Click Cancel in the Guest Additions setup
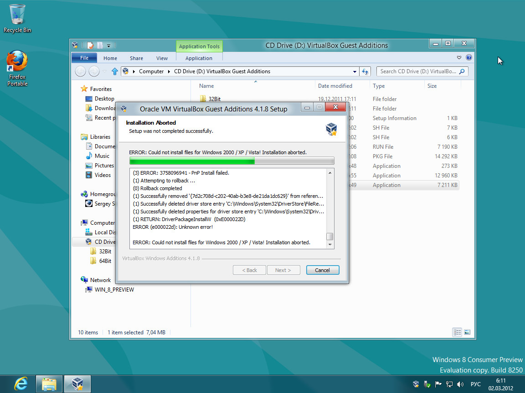Screen dimensions: 525x393 click(x=323, y=270)
